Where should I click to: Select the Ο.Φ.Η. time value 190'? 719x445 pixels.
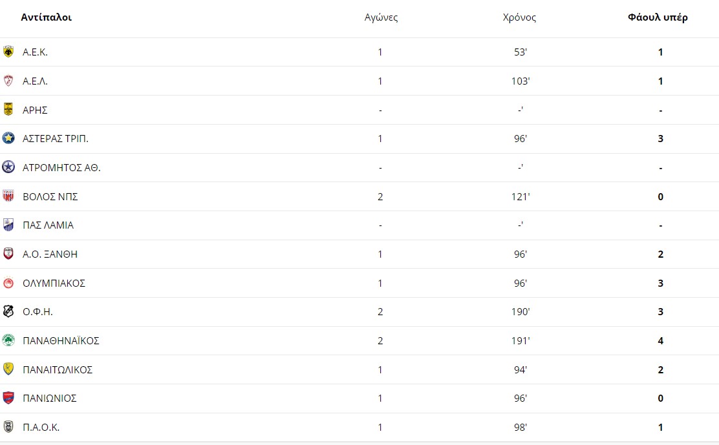(x=520, y=312)
